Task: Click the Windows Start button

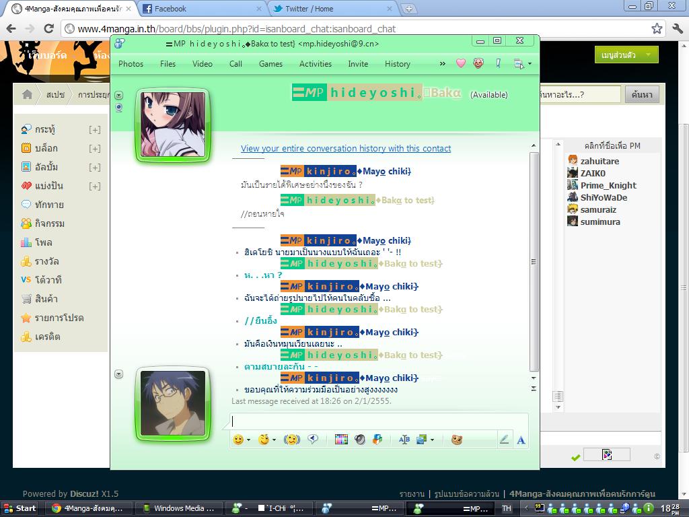Action: (20, 508)
